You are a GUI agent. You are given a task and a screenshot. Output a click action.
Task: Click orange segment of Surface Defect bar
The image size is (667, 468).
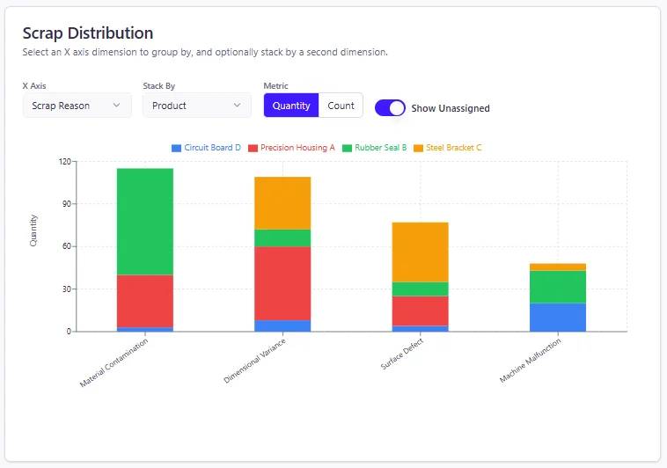tap(421, 252)
